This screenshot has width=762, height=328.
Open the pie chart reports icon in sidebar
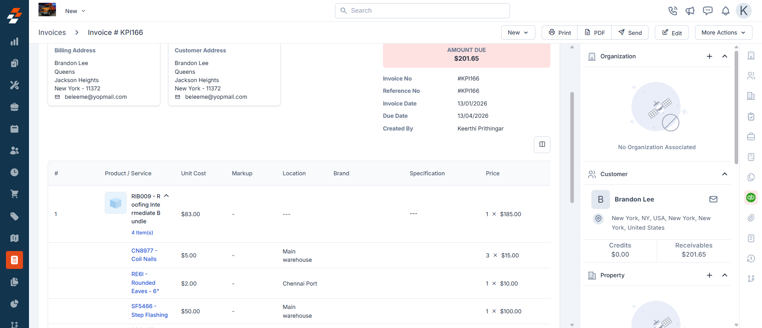14,304
